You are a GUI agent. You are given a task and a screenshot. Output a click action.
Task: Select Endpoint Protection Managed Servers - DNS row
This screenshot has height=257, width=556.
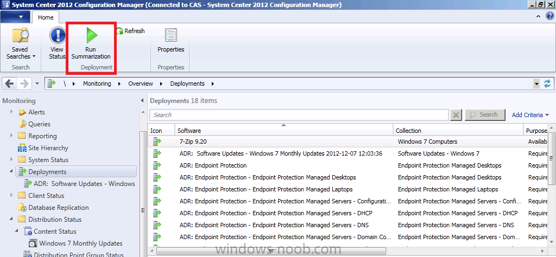348,225
